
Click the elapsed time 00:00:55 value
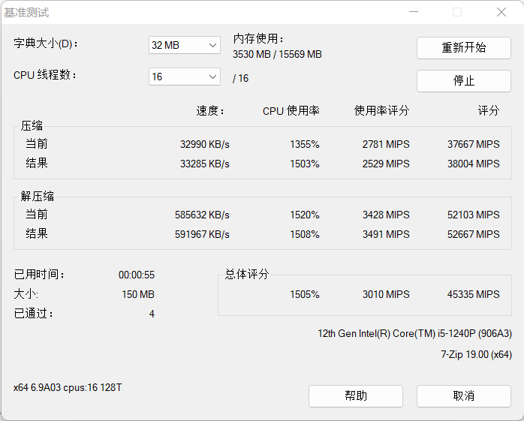[x=137, y=275]
